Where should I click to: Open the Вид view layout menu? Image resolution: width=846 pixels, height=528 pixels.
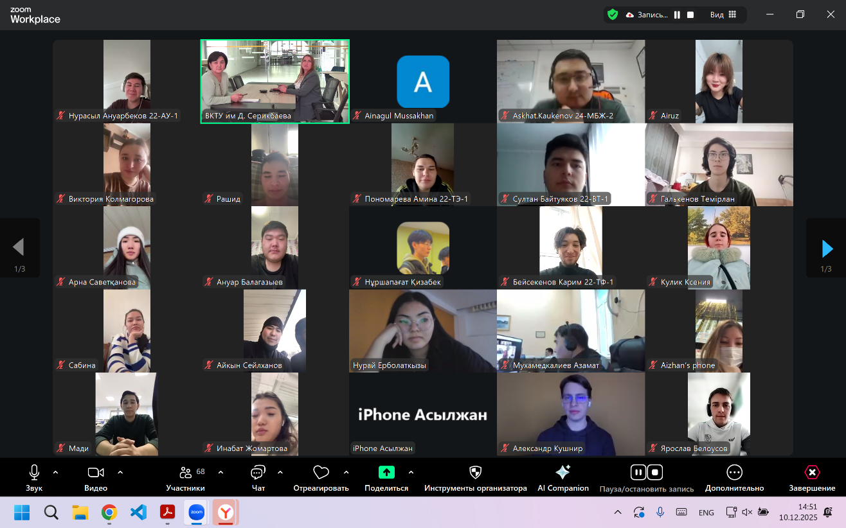pos(723,15)
